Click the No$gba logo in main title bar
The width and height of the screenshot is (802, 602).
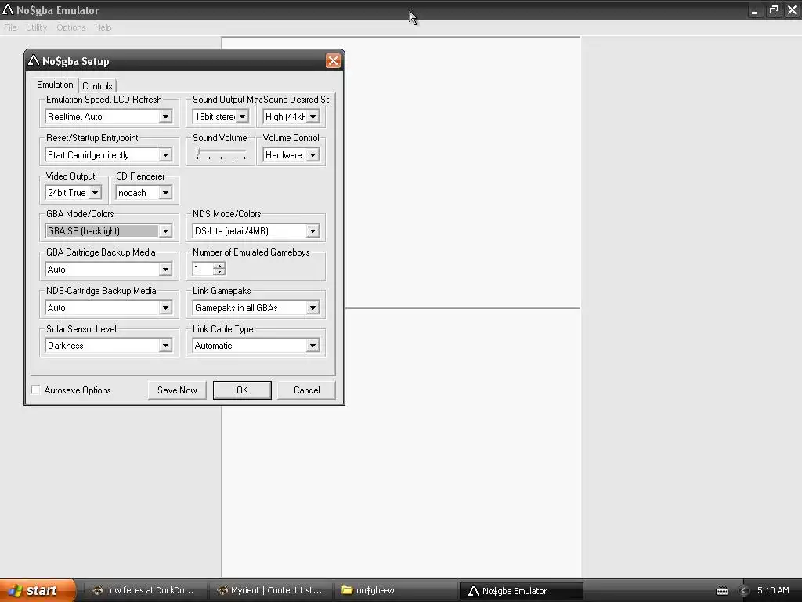coord(8,9)
